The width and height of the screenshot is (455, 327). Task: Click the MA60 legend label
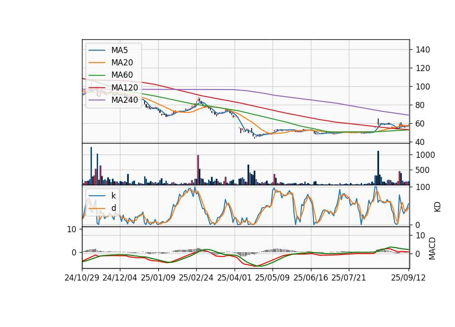(122, 75)
